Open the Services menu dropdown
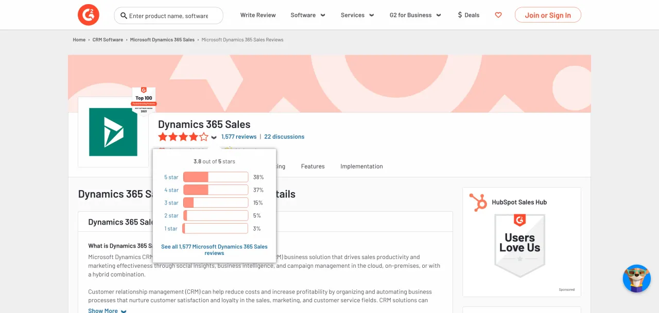The height and width of the screenshot is (313, 659). tap(357, 15)
